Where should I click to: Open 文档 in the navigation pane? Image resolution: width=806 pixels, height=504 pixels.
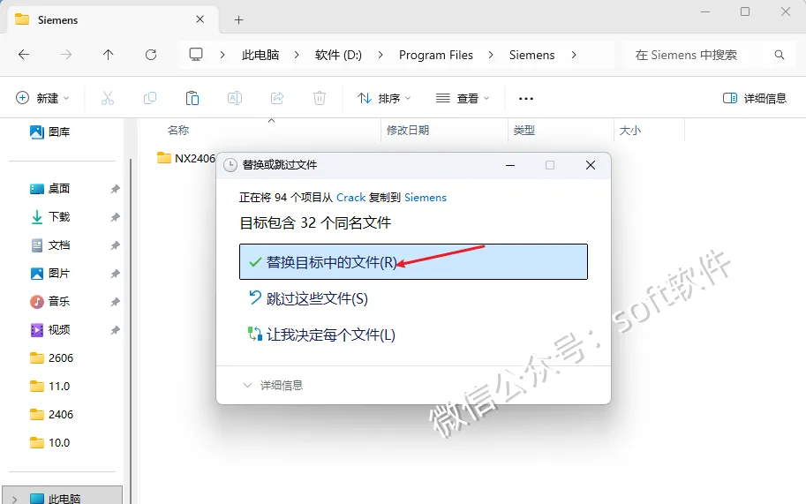(x=49, y=245)
